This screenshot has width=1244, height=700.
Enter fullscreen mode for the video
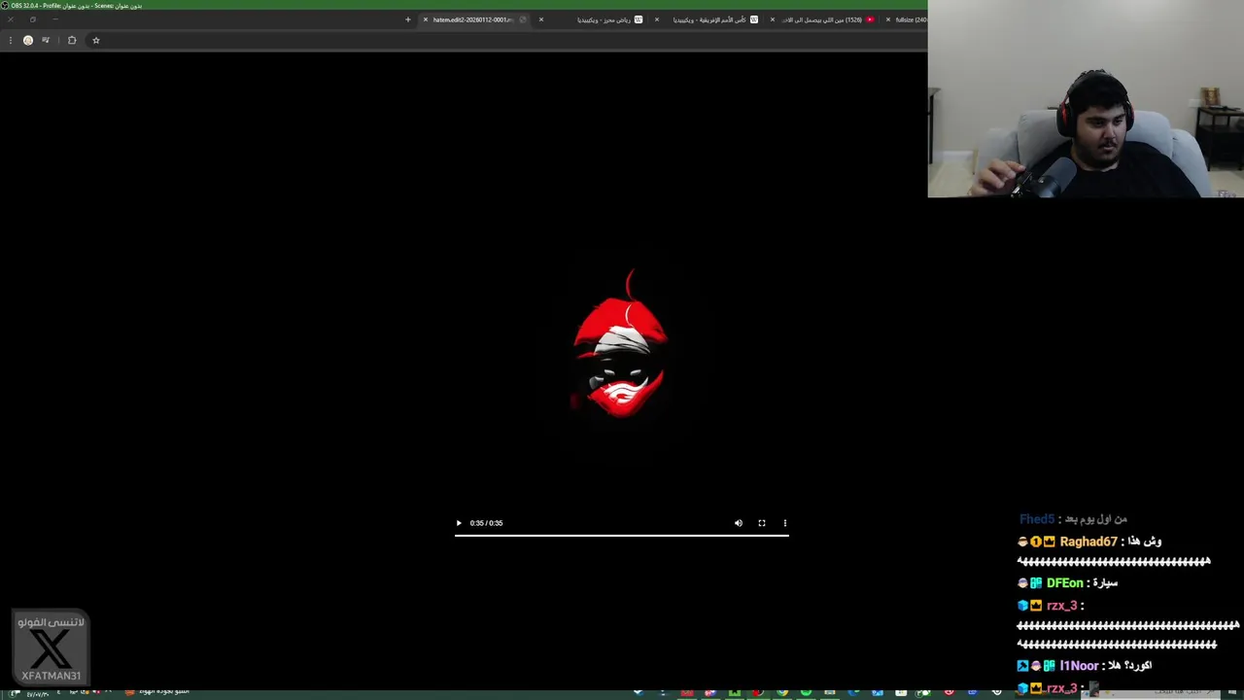pos(762,523)
